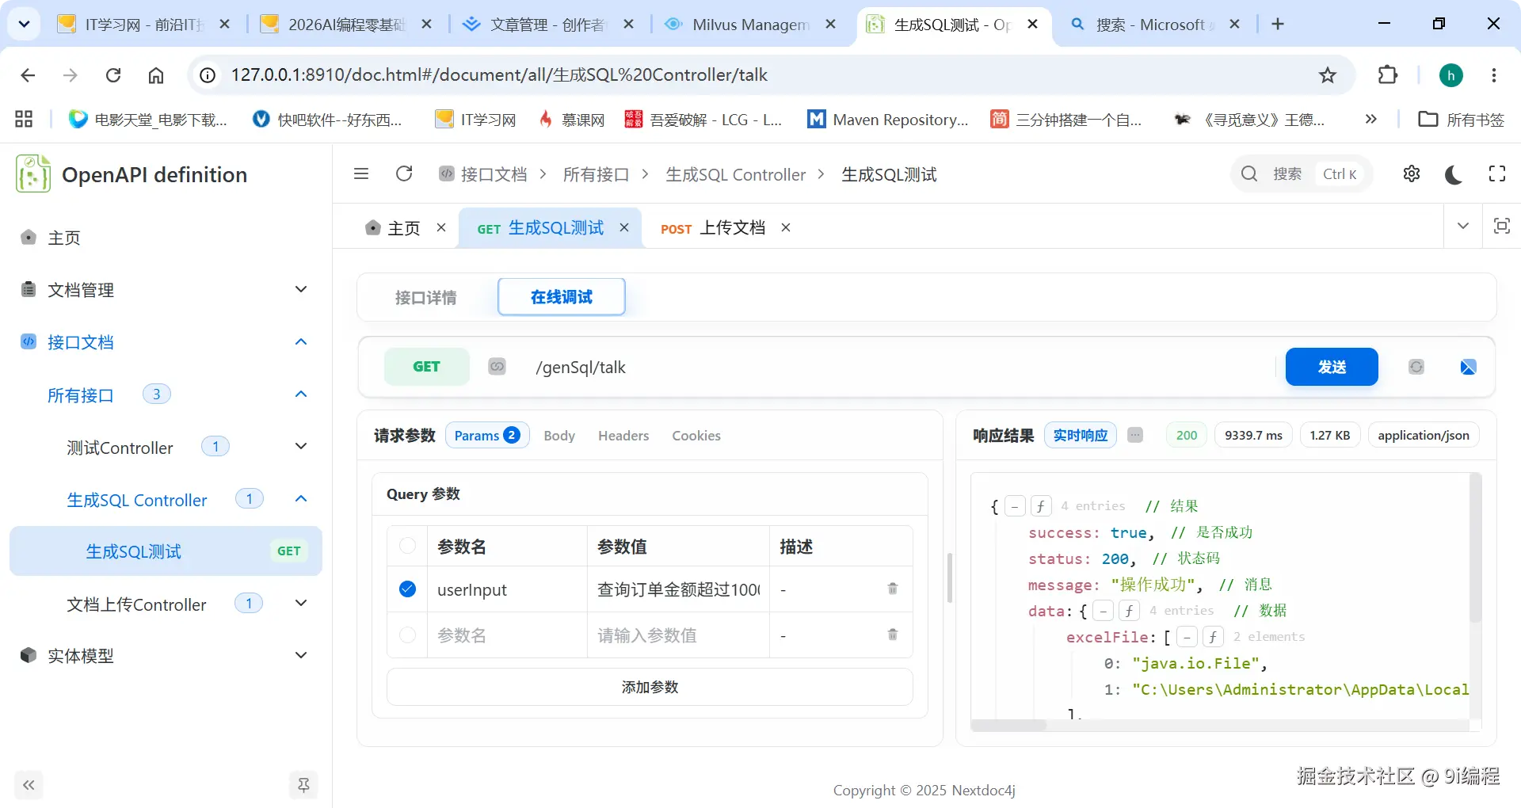Open the browser tab search dropdown
The height and width of the screenshot is (808, 1521).
pos(24,24)
